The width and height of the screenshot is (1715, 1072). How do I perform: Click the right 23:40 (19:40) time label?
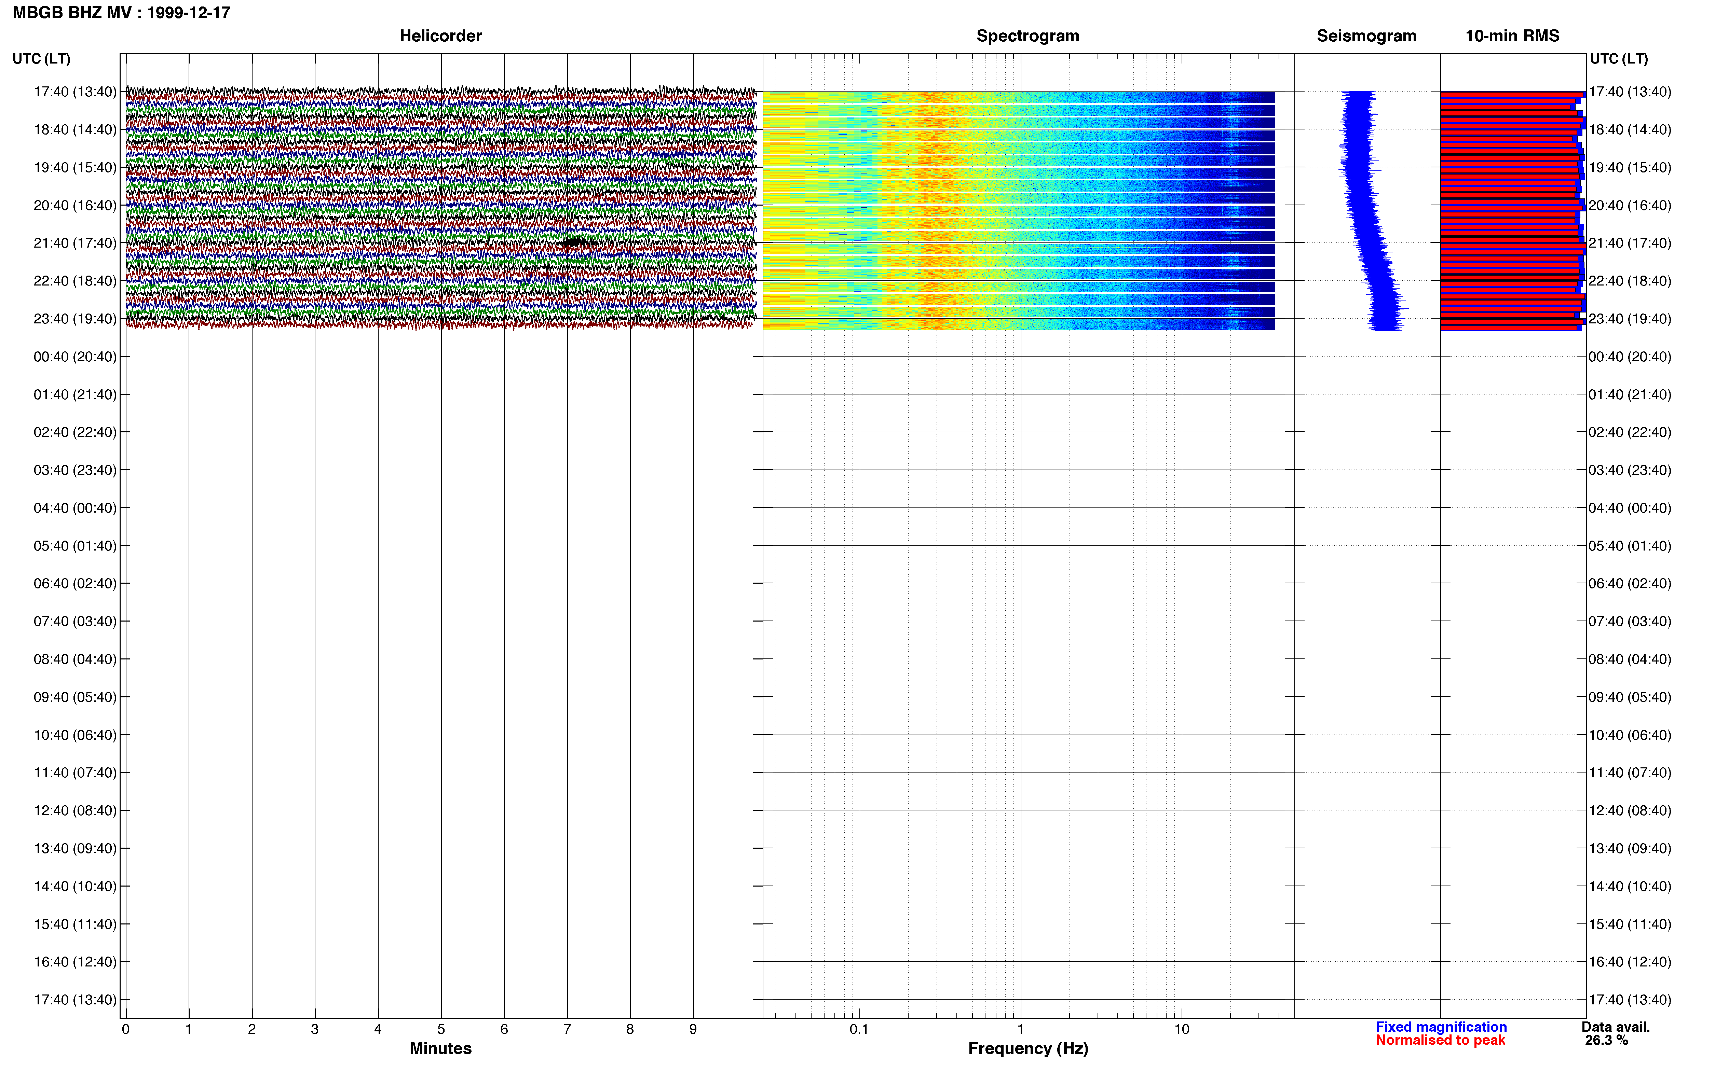1630,319
